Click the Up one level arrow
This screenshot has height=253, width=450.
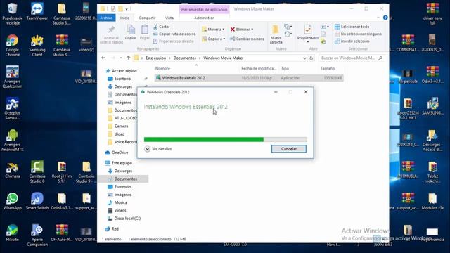pyautogui.click(x=128, y=58)
